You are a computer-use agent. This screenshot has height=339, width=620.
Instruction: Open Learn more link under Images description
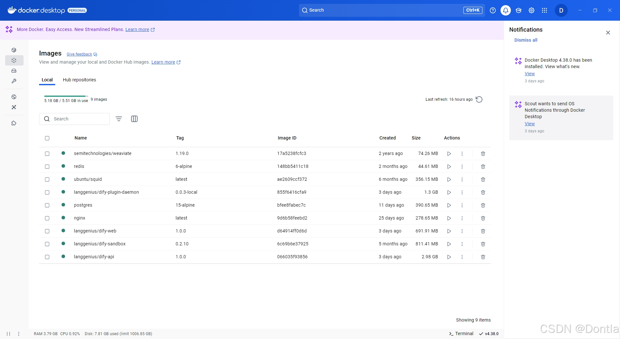[166, 62]
